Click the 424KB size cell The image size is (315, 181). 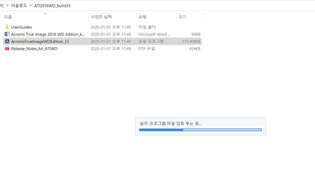pyautogui.click(x=195, y=49)
